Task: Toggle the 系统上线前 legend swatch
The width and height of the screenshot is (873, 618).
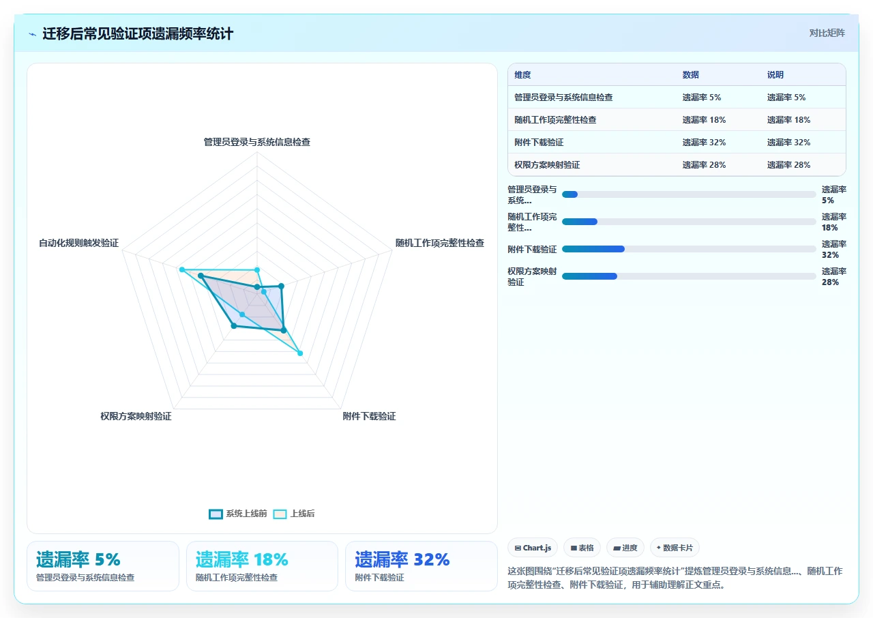Action: [x=216, y=514]
